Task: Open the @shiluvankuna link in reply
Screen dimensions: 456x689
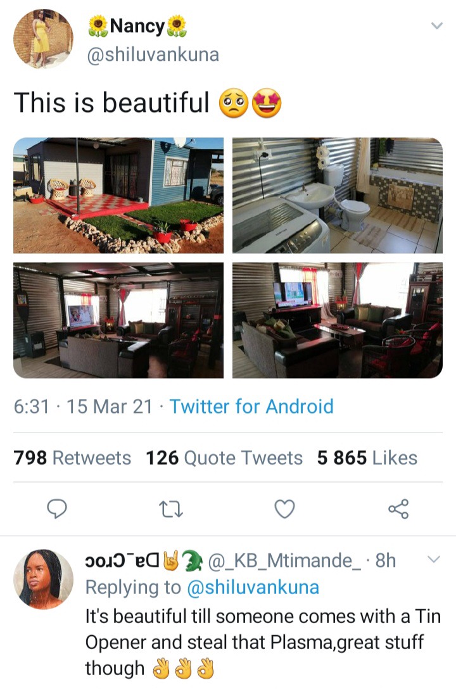Action: 253,588
